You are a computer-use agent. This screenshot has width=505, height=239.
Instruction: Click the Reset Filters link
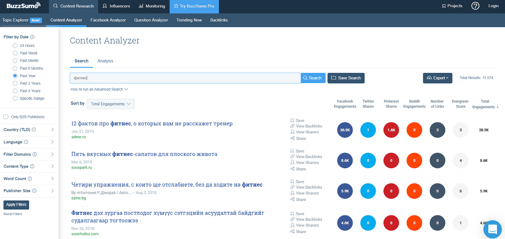pyautogui.click(x=13, y=214)
